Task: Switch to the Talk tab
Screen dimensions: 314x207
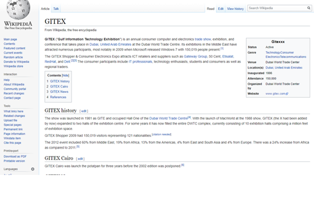Action: [x=56, y=8]
